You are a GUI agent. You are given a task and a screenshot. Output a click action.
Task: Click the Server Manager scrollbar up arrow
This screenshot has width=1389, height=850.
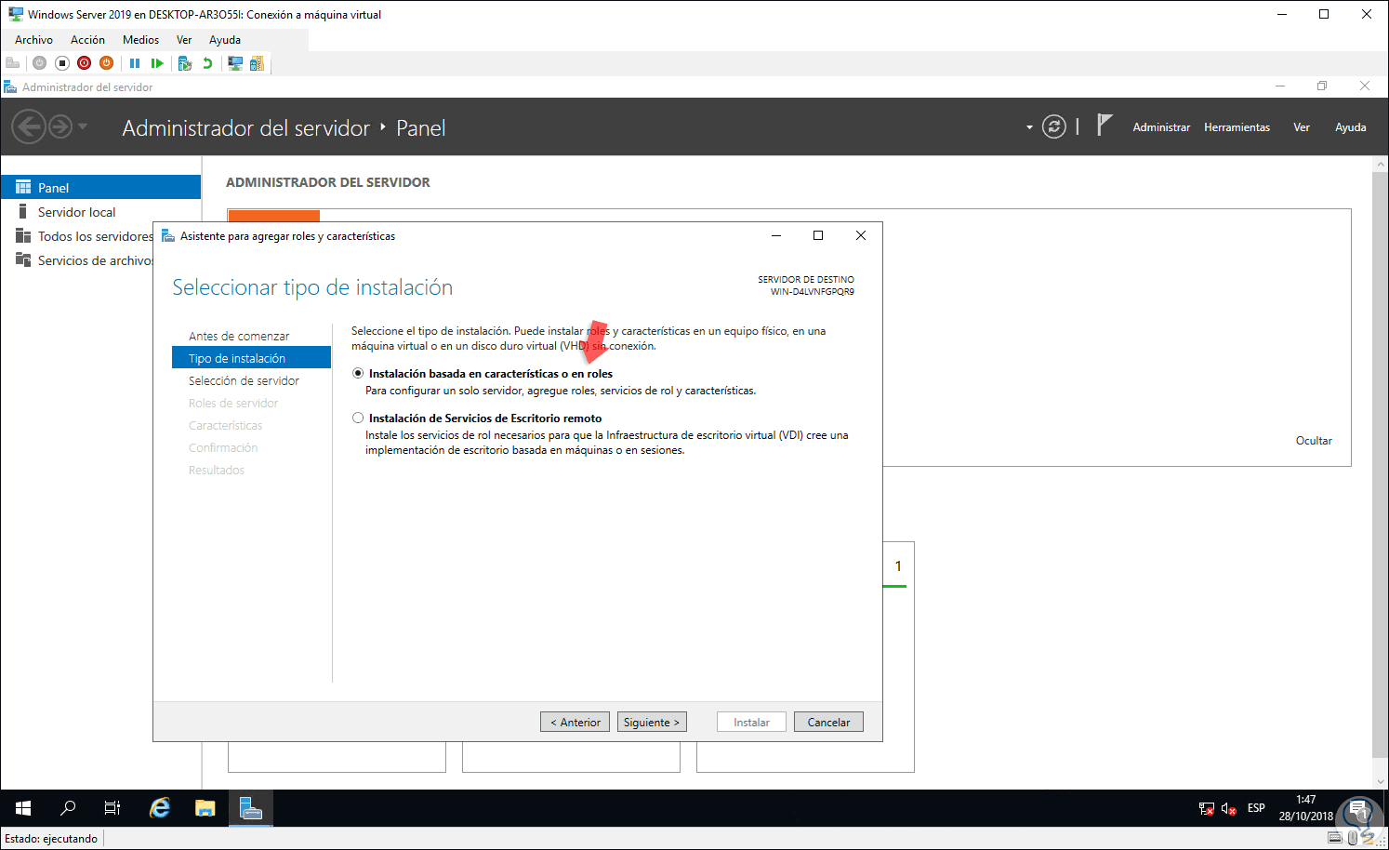coord(1381,164)
